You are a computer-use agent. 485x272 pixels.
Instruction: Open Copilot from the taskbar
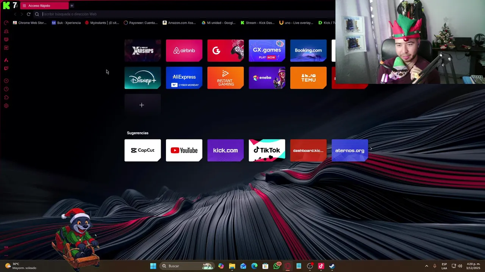pyautogui.click(x=221, y=266)
